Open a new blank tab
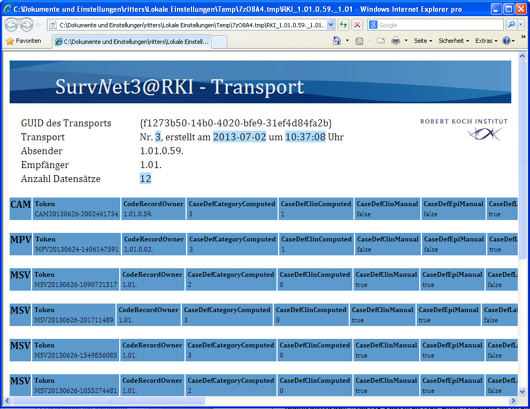 [x=219, y=42]
